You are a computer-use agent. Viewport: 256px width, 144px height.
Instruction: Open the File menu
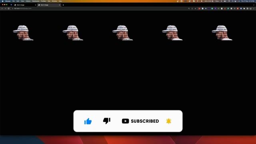[13, 1]
